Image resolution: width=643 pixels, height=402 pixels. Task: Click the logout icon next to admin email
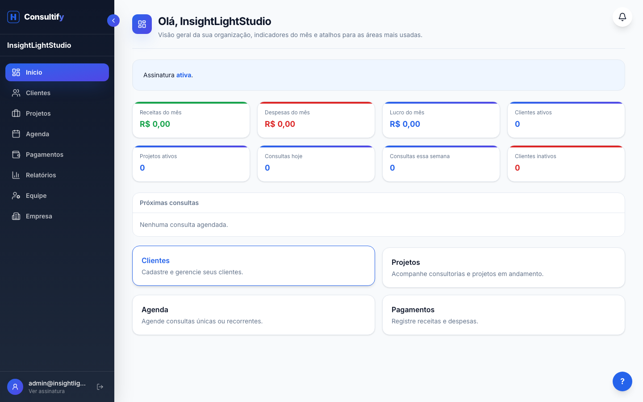click(100, 387)
